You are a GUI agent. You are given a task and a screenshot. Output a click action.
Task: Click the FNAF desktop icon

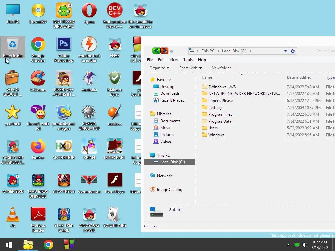tap(115, 47)
